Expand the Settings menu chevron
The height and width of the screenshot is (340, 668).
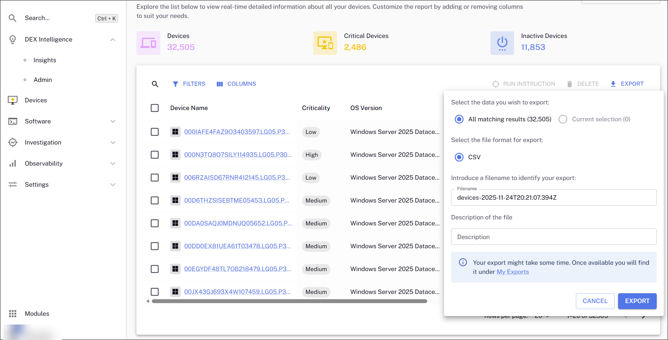[113, 185]
